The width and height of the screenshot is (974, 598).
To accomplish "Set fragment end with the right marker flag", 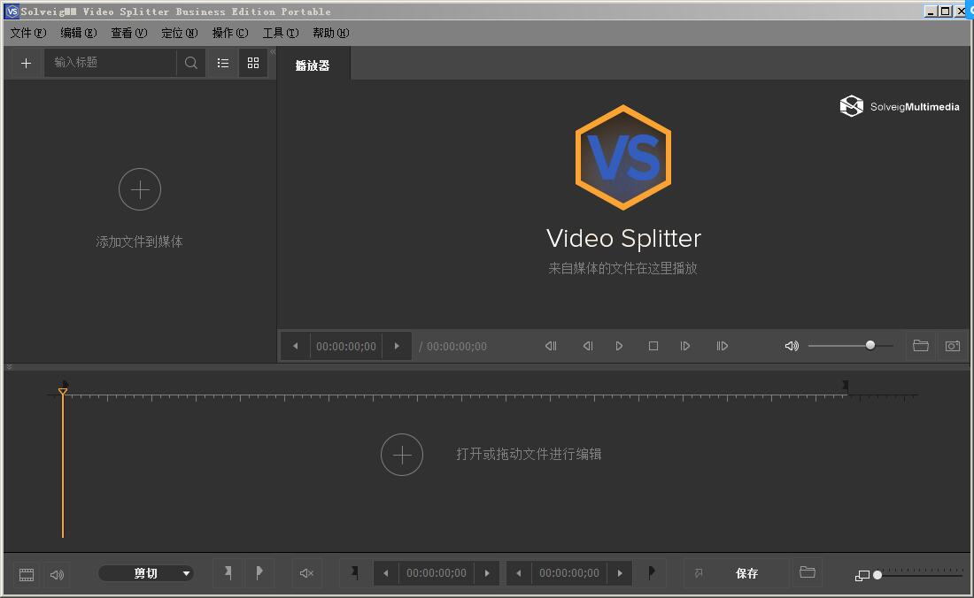I will click(x=651, y=572).
